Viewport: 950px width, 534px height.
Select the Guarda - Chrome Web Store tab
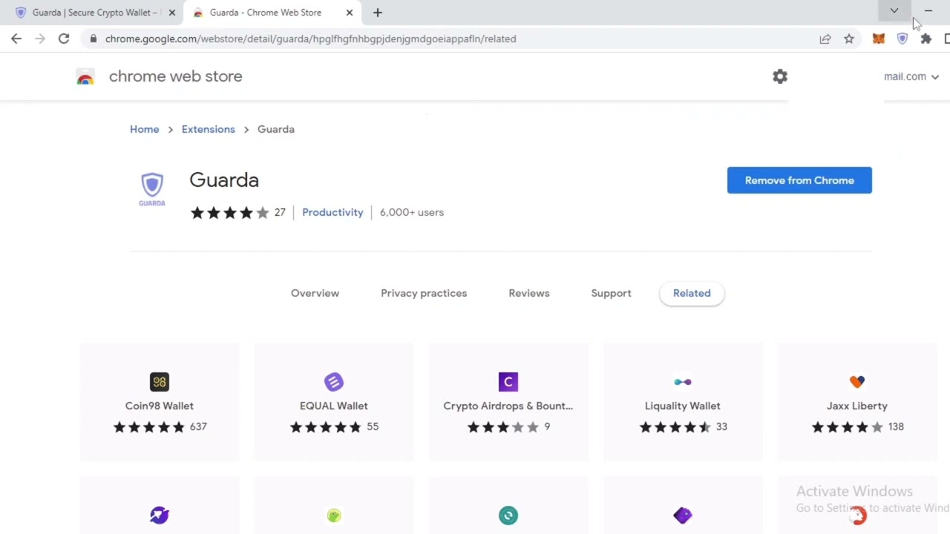[272, 13]
